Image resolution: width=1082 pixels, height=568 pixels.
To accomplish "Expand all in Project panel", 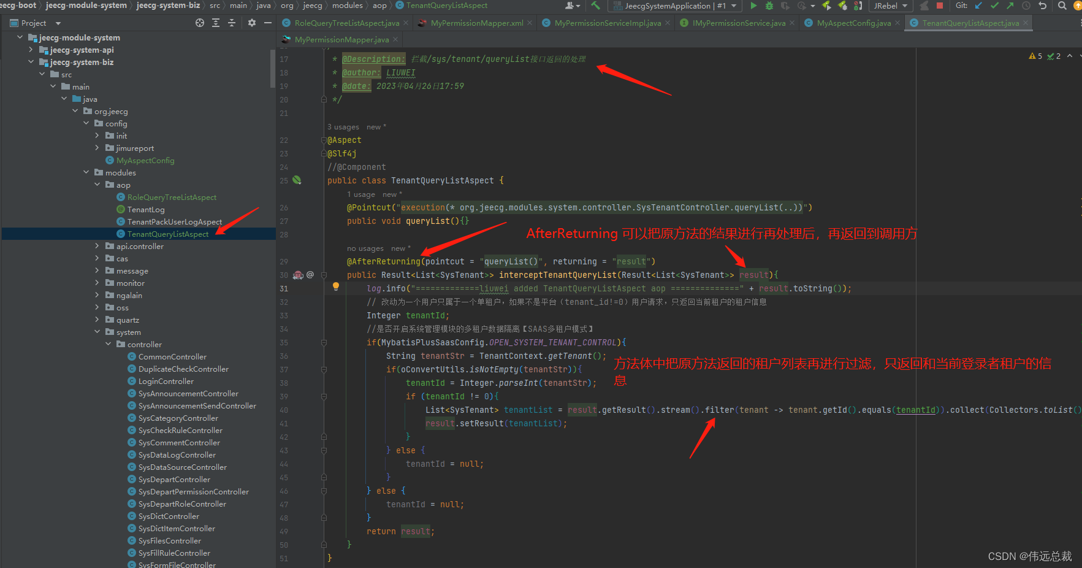I will [x=216, y=23].
